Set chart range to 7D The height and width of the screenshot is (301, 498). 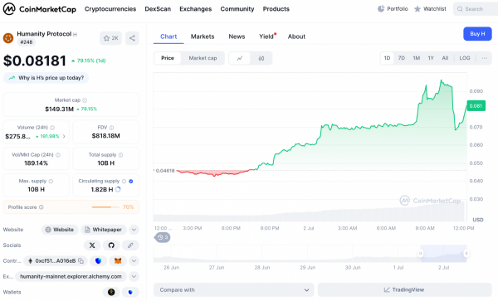(402, 58)
